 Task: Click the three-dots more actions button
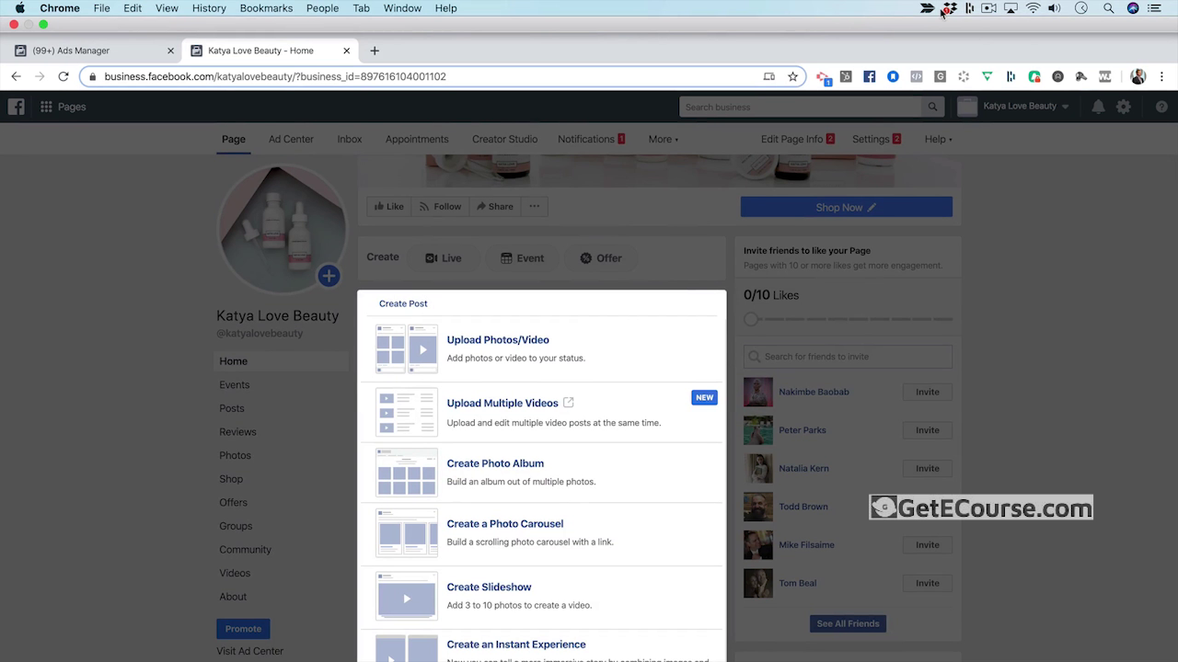(x=534, y=207)
